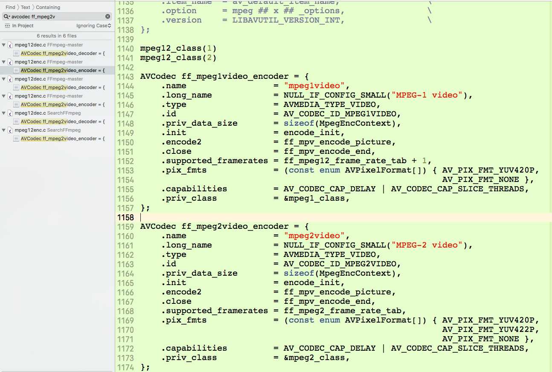552x372 pixels.
Task: Click "&mpeg2_class" in the code
Action: point(314,358)
